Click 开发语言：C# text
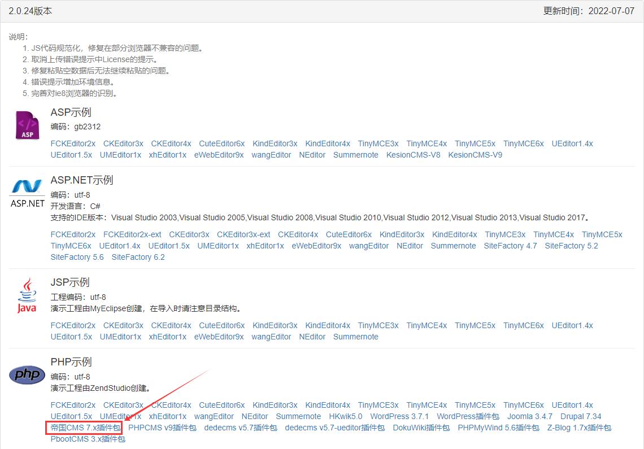The image size is (644, 449). point(76,206)
